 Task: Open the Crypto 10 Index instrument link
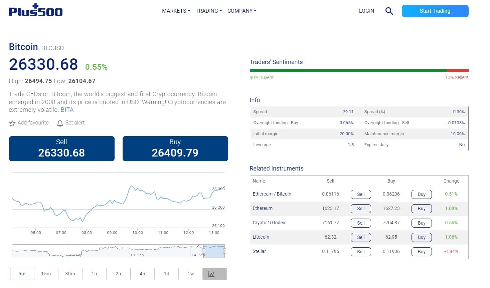269,223
